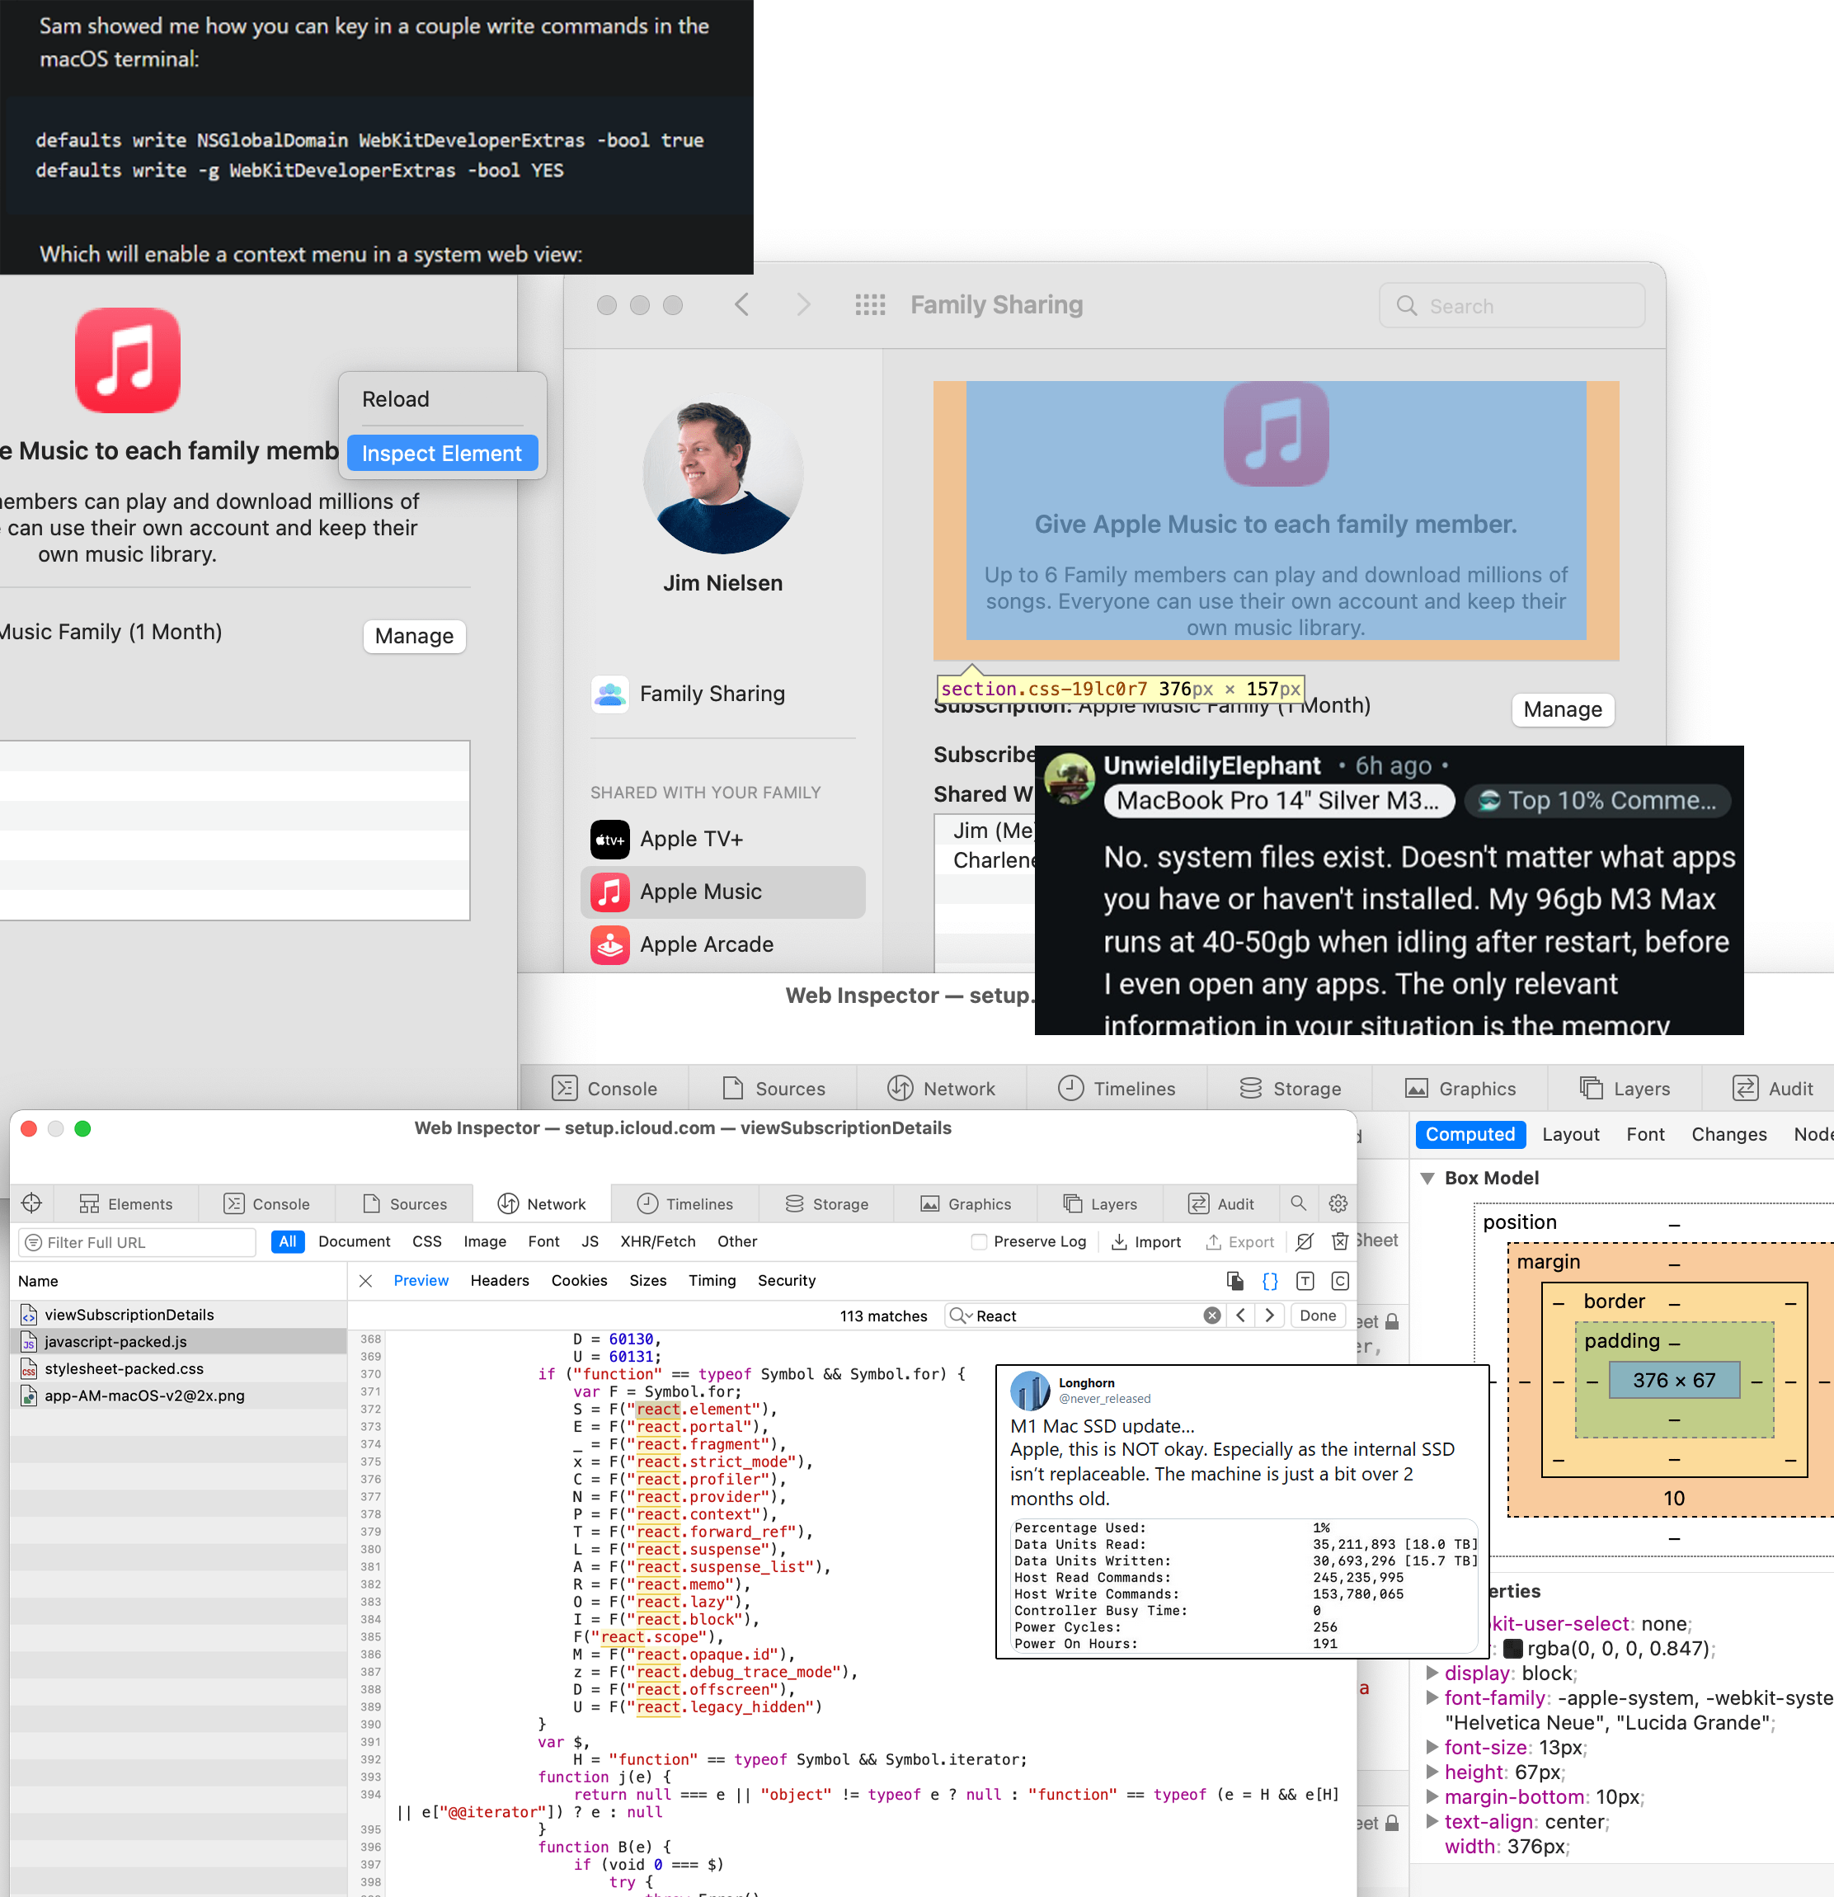The width and height of the screenshot is (1834, 1897).
Task: Toggle the Preserve Log checkbox
Action: coord(980,1242)
